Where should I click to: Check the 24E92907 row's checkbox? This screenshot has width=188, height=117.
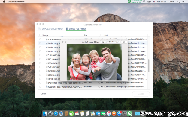point(41,71)
